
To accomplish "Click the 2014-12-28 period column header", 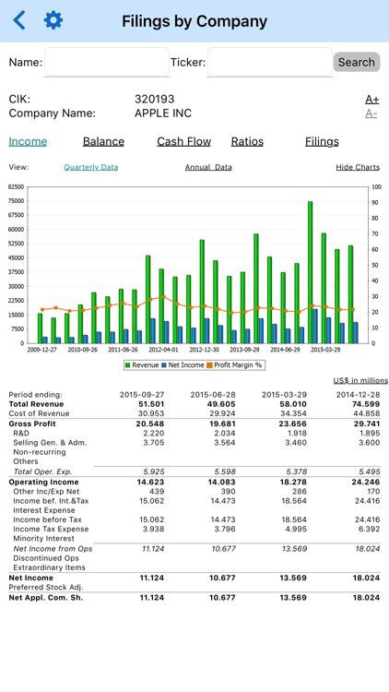I will click(358, 395).
